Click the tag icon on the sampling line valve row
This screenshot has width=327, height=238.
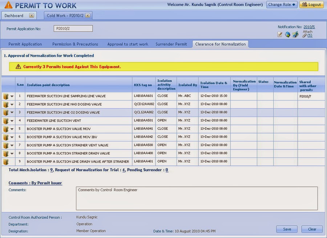pos(6,96)
